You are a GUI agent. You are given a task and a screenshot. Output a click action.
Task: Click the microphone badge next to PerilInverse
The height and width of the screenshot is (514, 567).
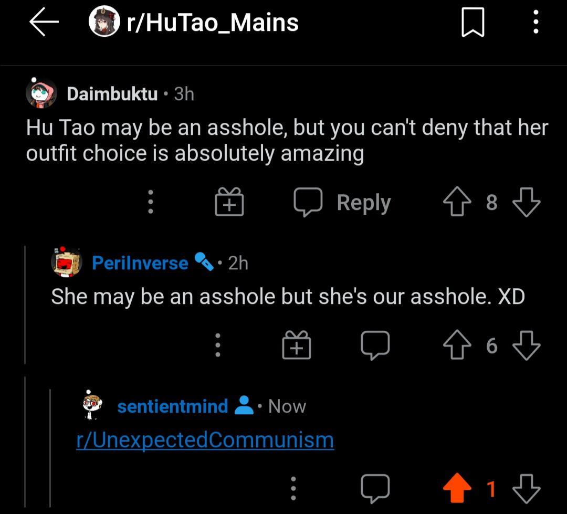204,263
